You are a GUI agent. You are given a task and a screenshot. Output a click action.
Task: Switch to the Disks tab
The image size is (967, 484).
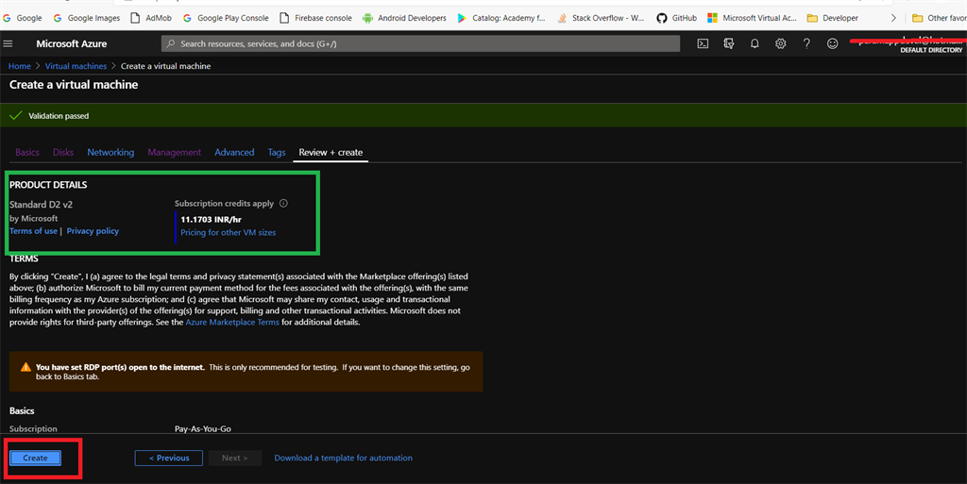[63, 152]
